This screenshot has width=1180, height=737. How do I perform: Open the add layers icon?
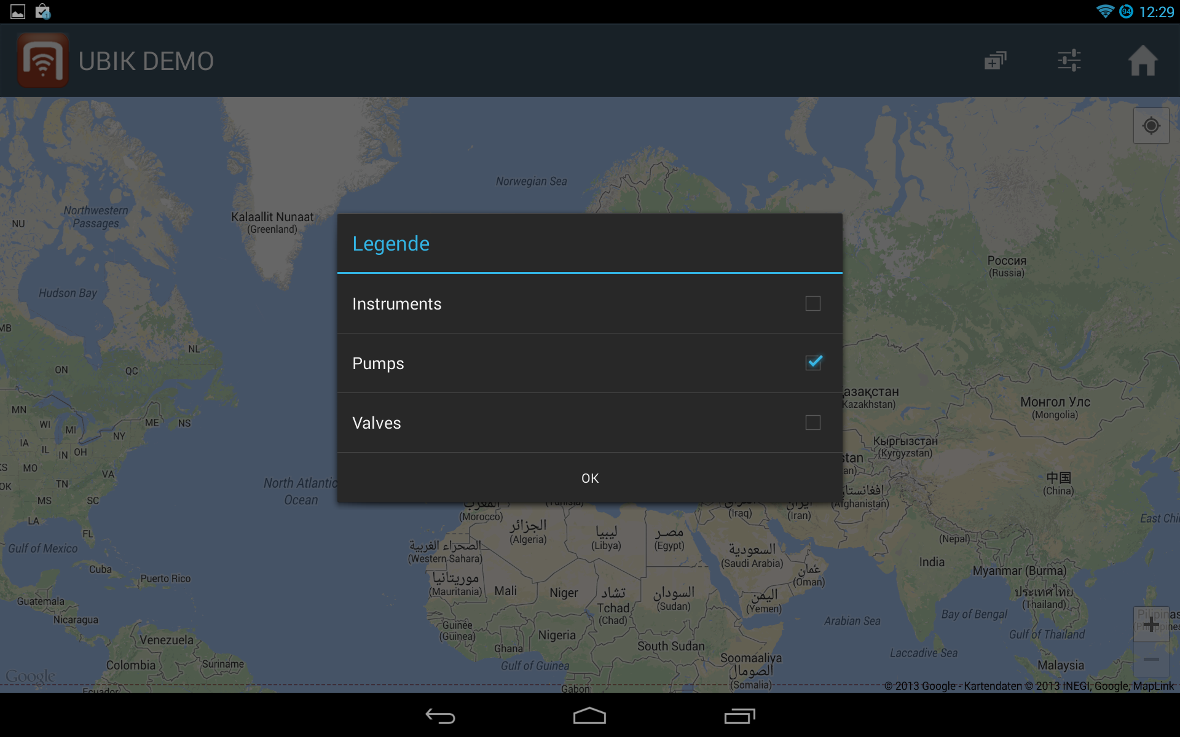pos(995,61)
